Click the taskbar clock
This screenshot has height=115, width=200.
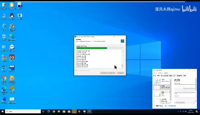point(191,111)
